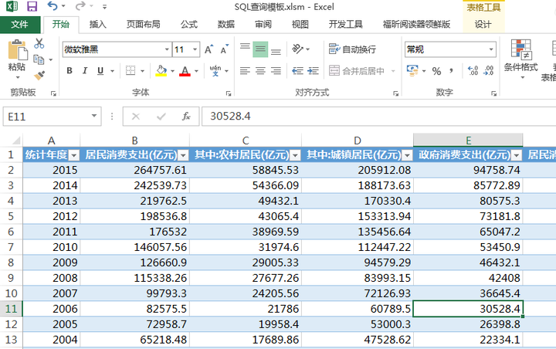The width and height of the screenshot is (556, 349).
Task: Copy the selection with the copy icon
Action: 39,59
